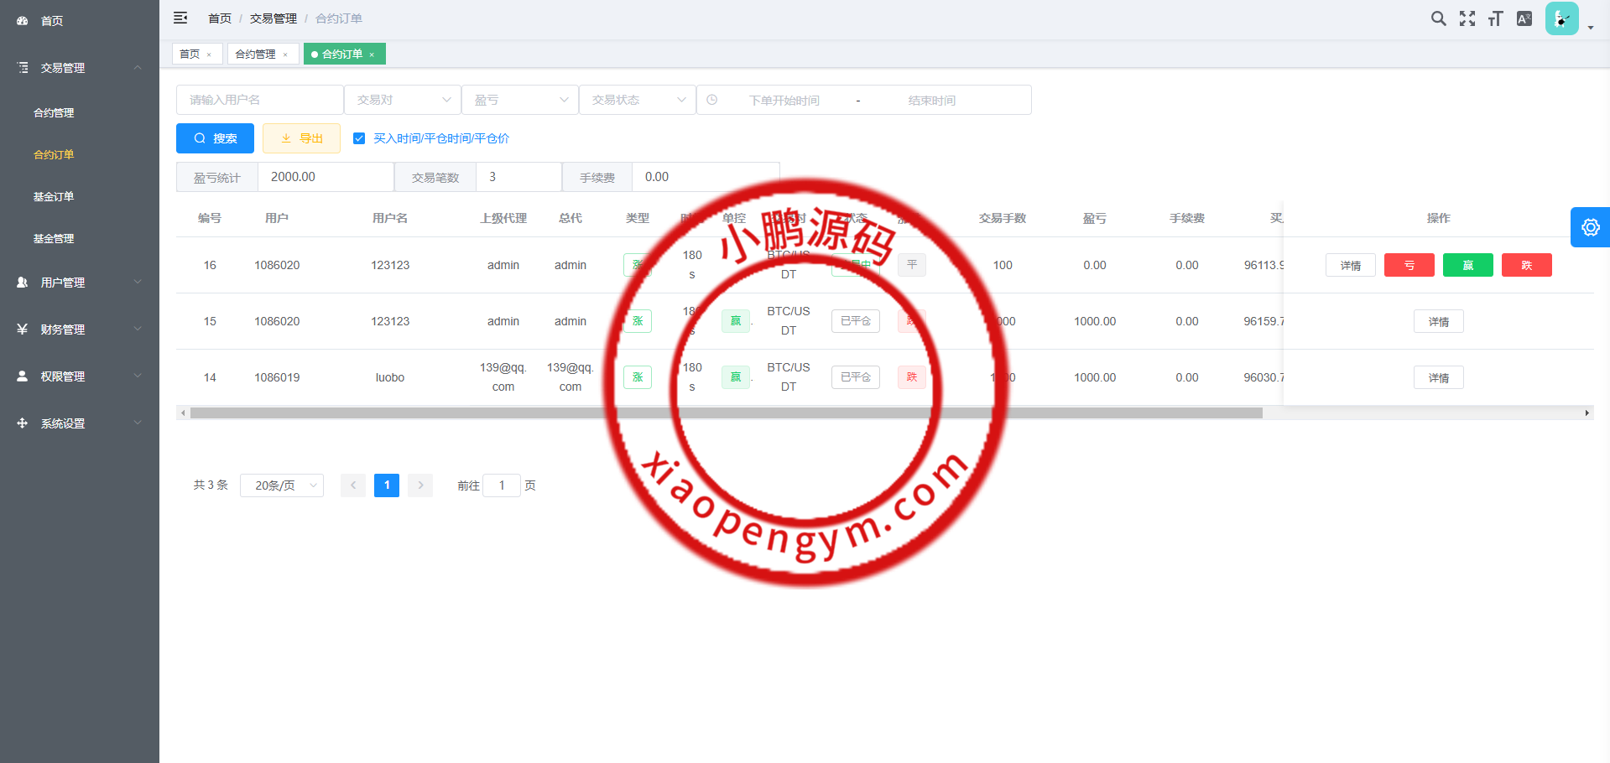This screenshot has height=763, width=1610.
Task: Expand the 20条/页 page size selector
Action: pos(282,485)
